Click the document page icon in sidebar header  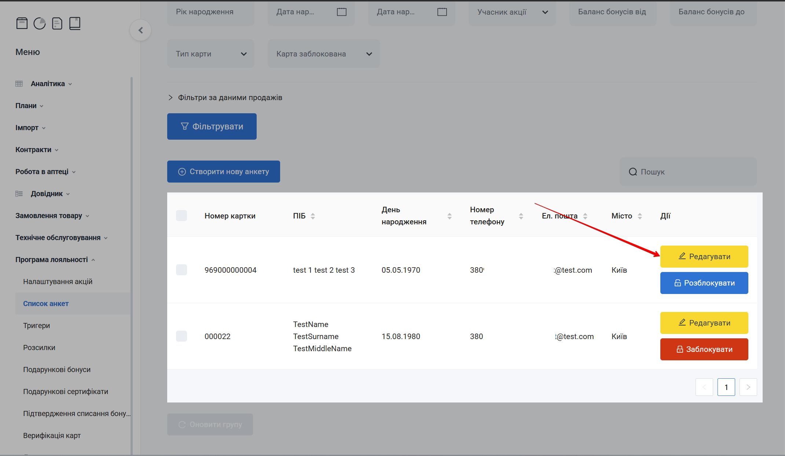pyautogui.click(x=57, y=23)
